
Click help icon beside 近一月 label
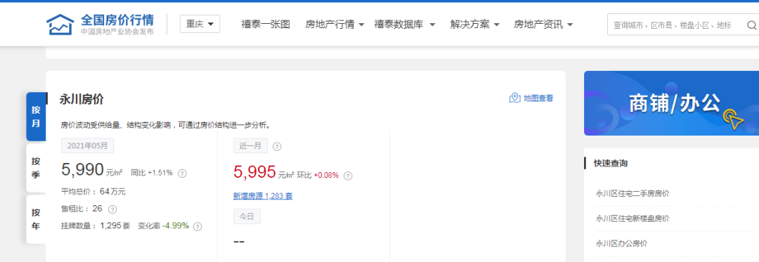click(277, 147)
